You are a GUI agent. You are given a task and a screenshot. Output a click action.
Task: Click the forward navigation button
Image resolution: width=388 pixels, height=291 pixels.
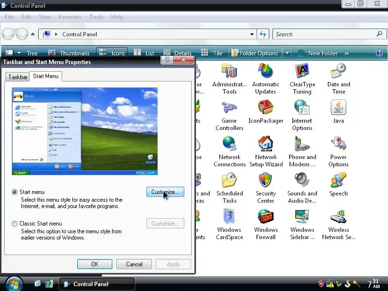pyautogui.click(x=22, y=34)
